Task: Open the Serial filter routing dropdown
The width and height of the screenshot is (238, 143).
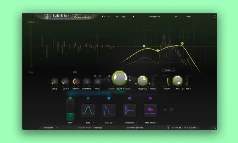Action: 168,70
